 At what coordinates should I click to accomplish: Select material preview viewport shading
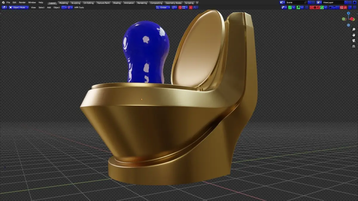pyautogui.click(x=318, y=7)
